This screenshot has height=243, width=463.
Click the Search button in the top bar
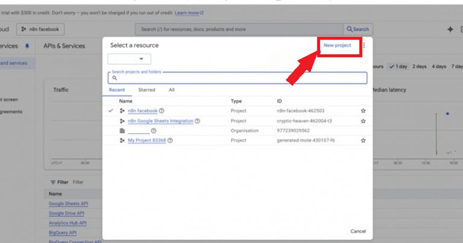click(358, 29)
